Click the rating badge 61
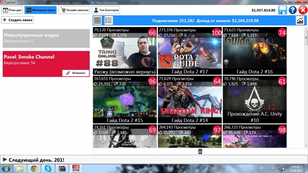Viewport: 308px width, 173px height. pos(282,81)
